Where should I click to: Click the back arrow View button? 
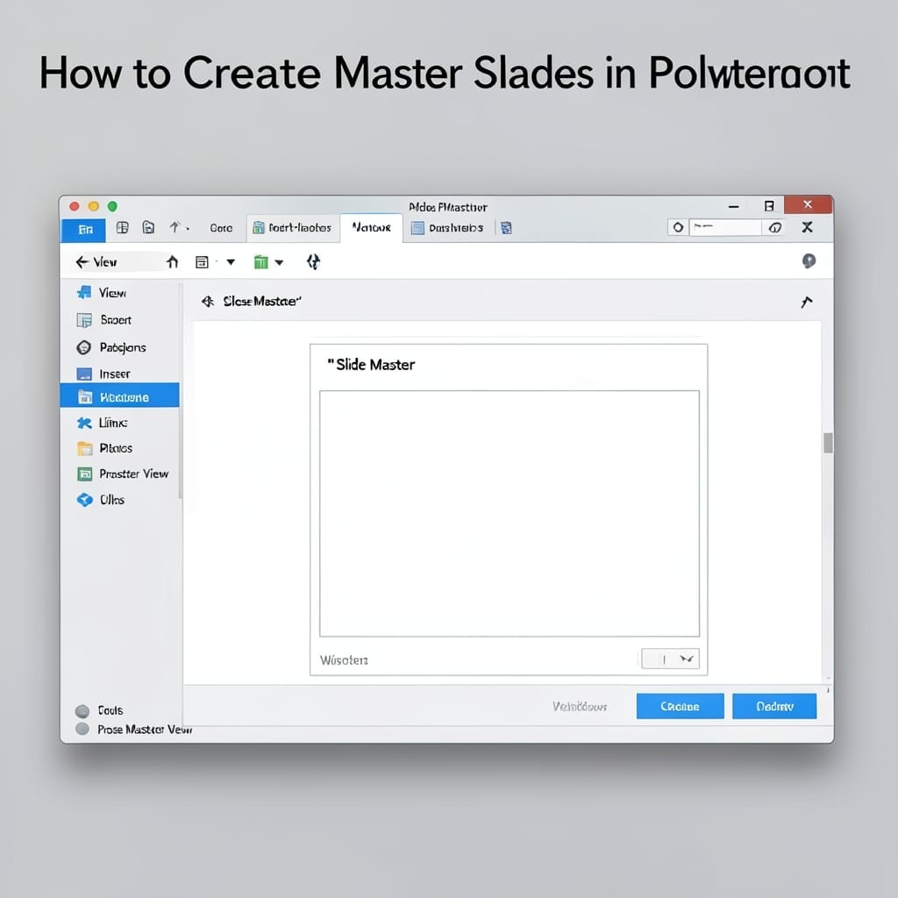pyautogui.click(x=96, y=262)
